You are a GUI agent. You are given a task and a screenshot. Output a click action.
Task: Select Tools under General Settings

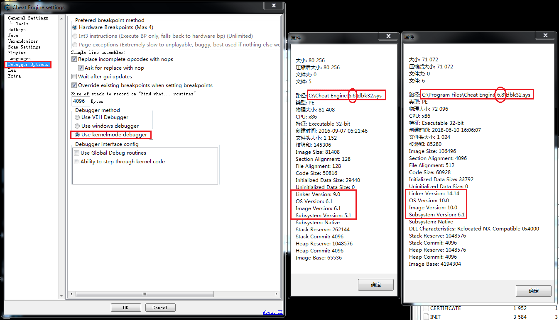22,24
